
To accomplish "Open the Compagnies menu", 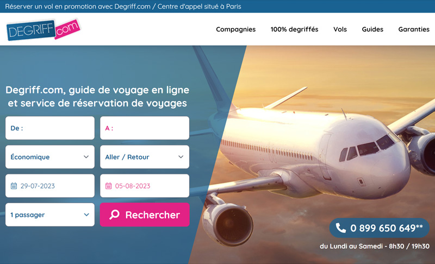I will coord(236,29).
